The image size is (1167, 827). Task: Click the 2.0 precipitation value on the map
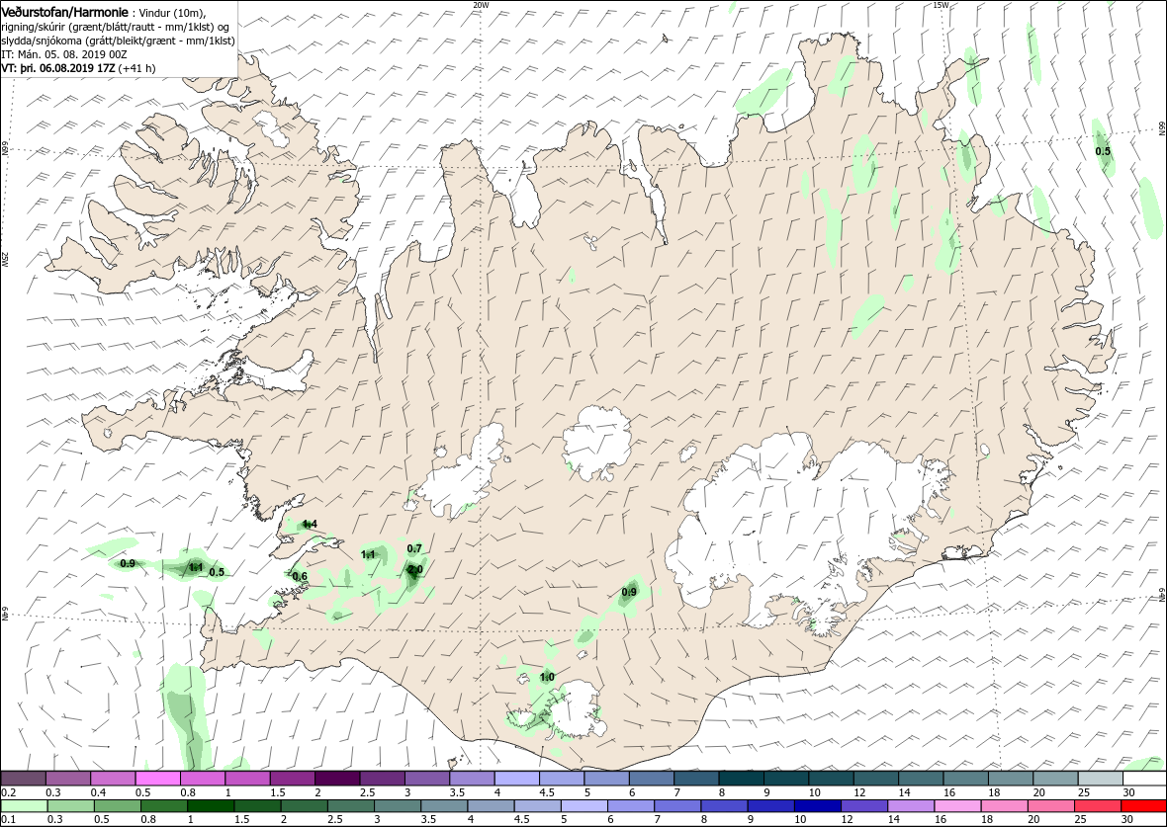click(x=415, y=570)
